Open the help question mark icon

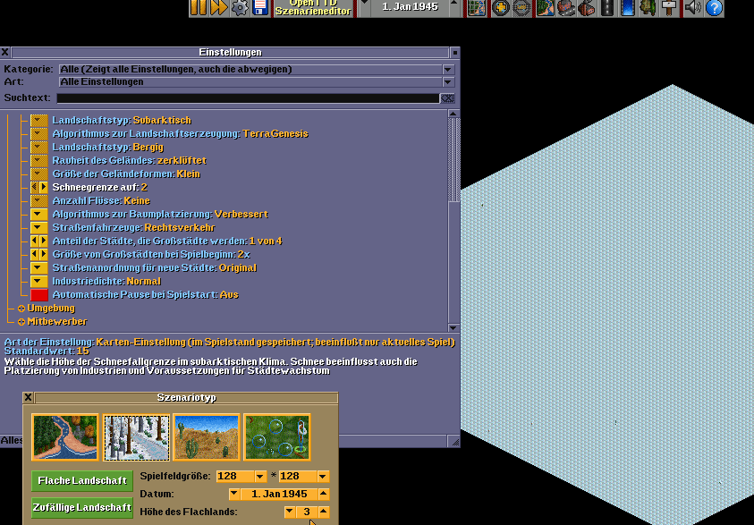(714, 8)
